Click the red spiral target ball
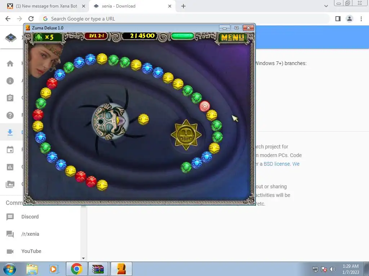The height and width of the screenshot is (276, 369). click(205, 106)
